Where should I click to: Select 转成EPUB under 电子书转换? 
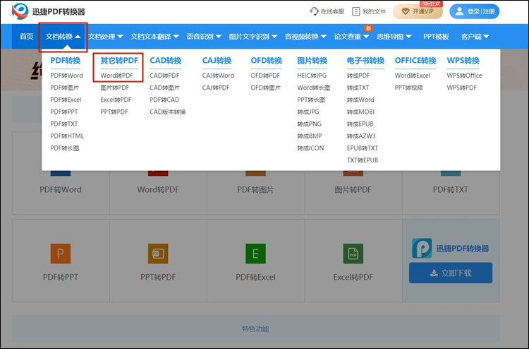[x=360, y=124]
